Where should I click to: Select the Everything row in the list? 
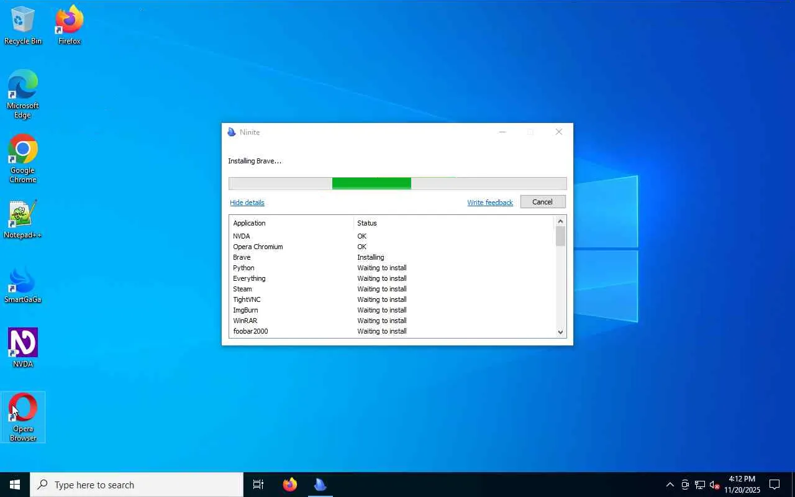click(393, 278)
